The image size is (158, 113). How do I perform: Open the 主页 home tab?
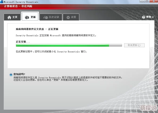click(x=12, y=17)
